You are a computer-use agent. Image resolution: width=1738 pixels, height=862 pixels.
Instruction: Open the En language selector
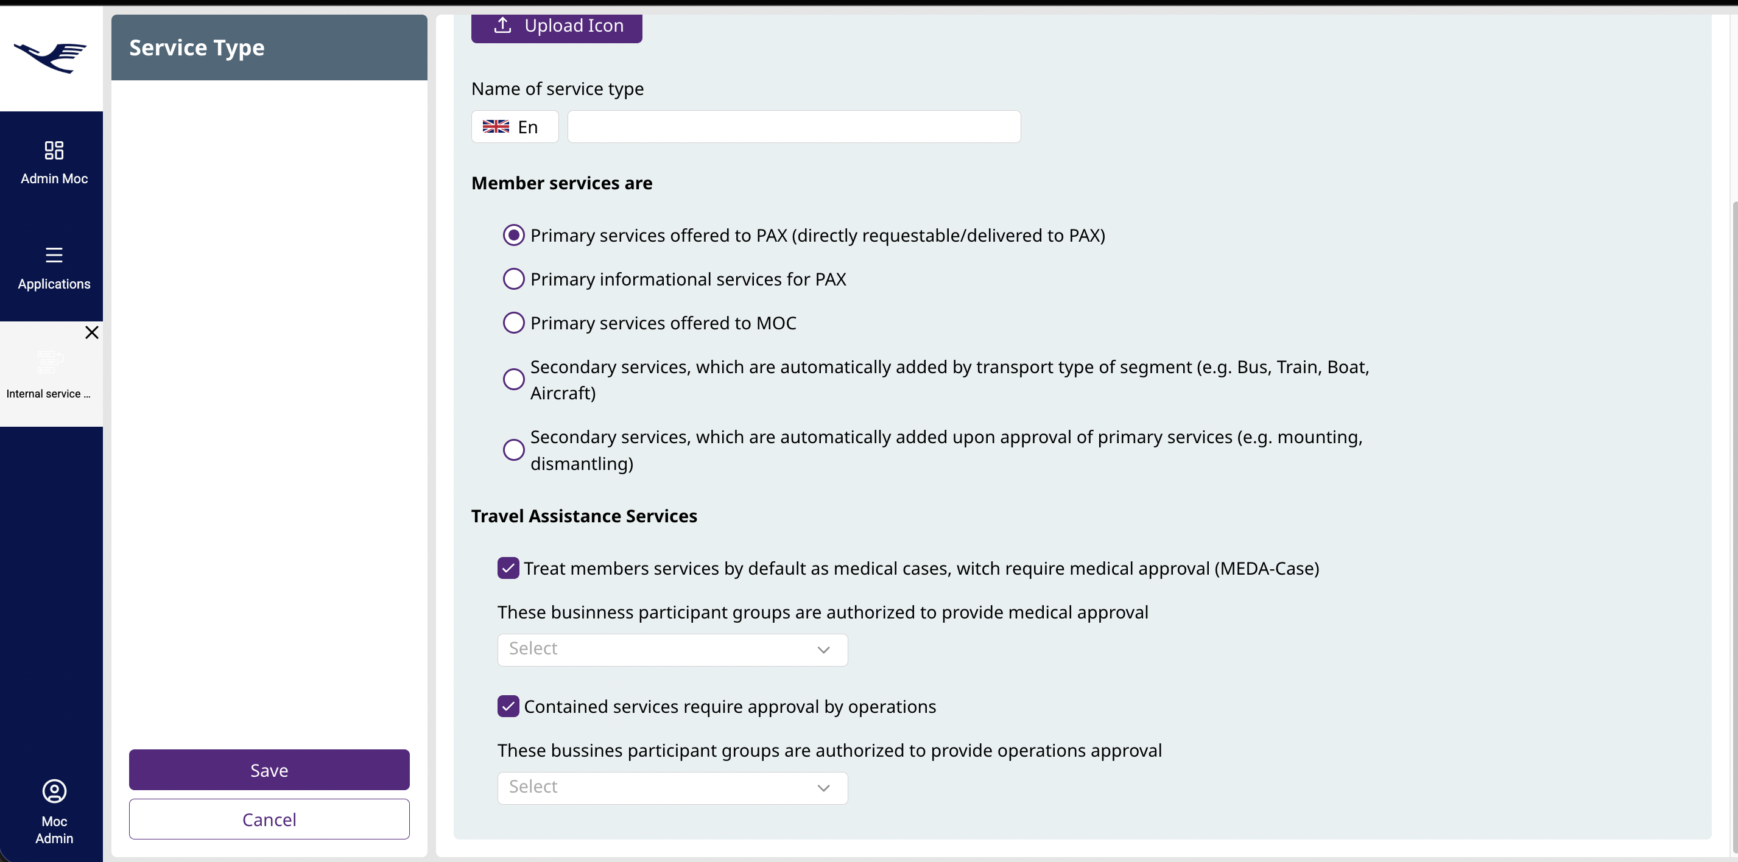[527, 127]
